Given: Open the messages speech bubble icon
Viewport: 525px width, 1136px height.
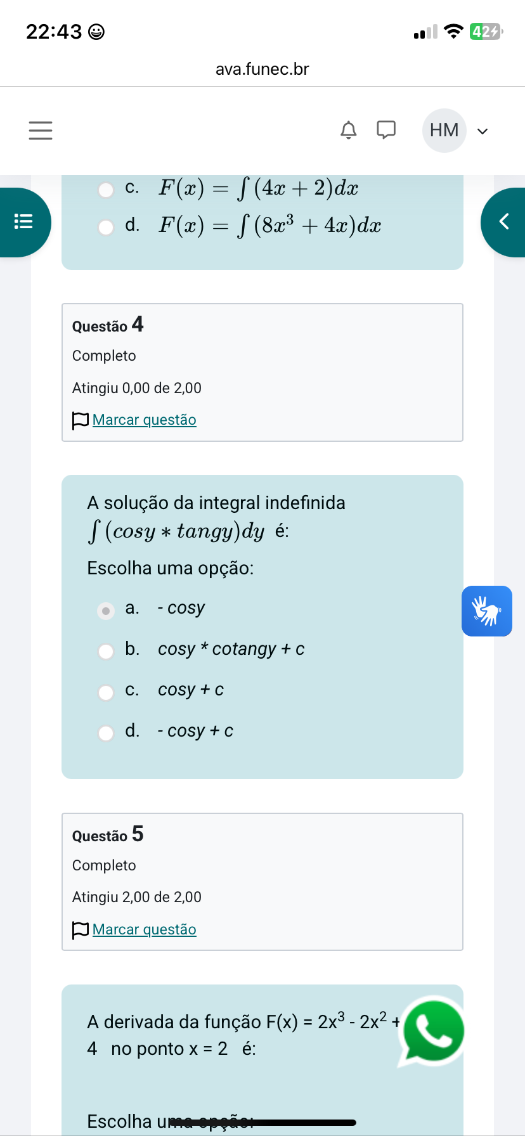Looking at the screenshot, I should tap(386, 130).
